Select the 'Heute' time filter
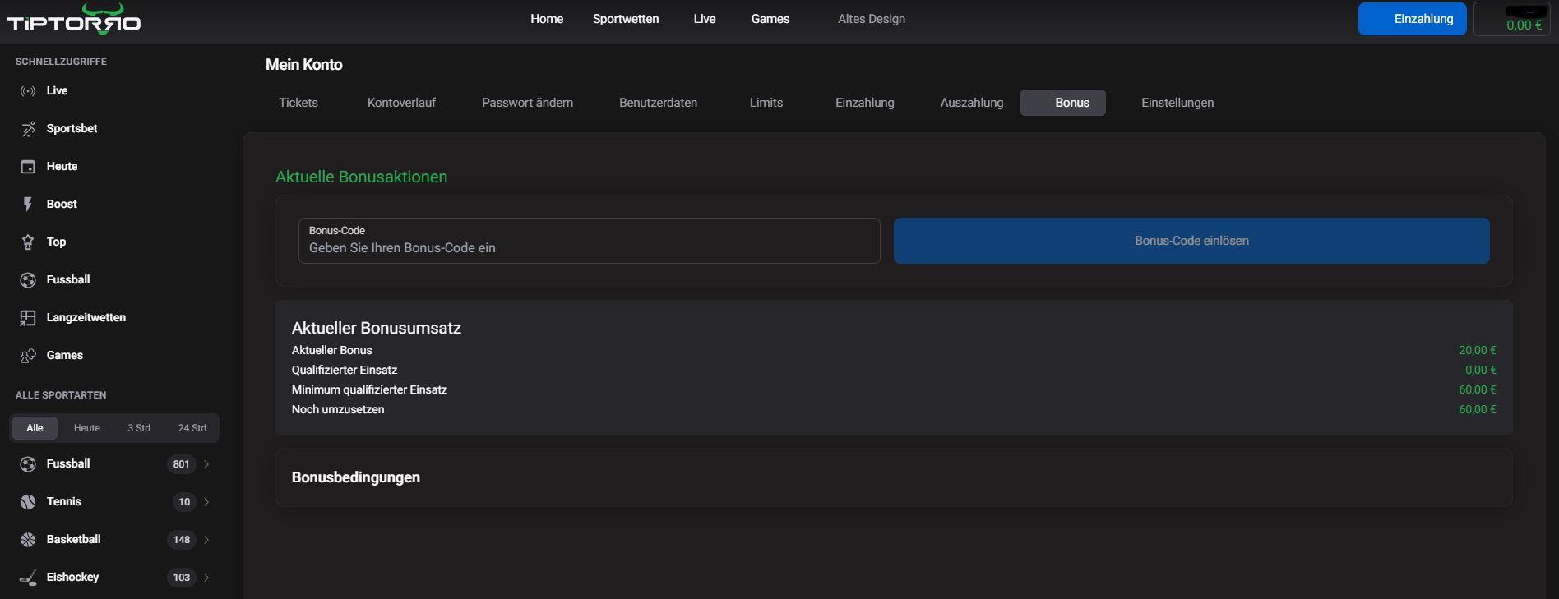The width and height of the screenshot is (1559, 599). pyautogui.click(x=86, y=428)
